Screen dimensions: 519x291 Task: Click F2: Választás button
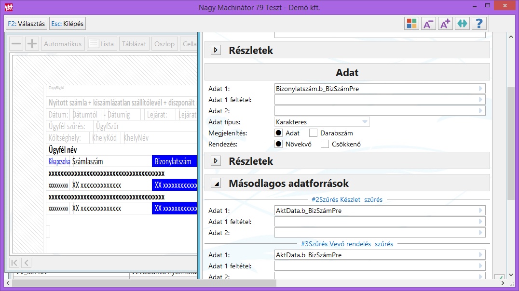pos(27,24)
